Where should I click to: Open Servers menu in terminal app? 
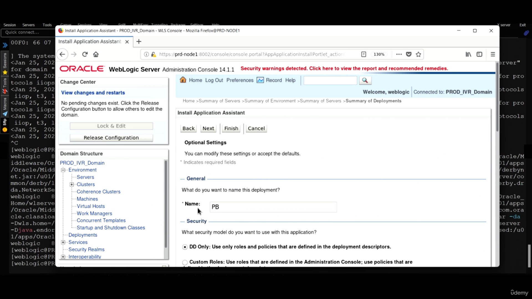click(x=29, y=25)
